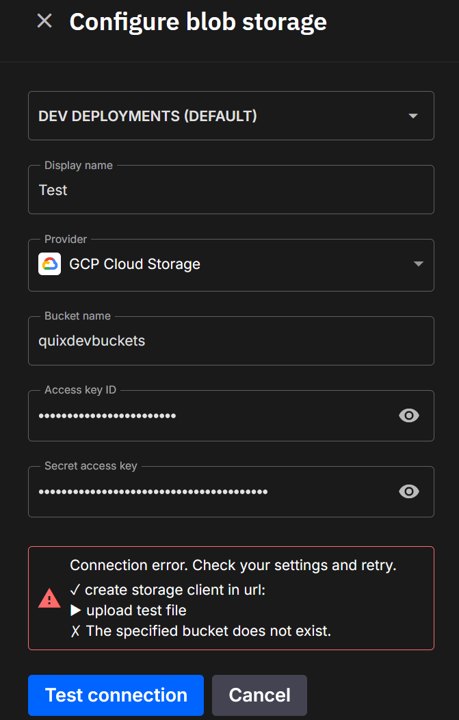Click the GCP Cloud Storage logo icon
This screenshot has width=459, height=720.
[x=49, y=264]
